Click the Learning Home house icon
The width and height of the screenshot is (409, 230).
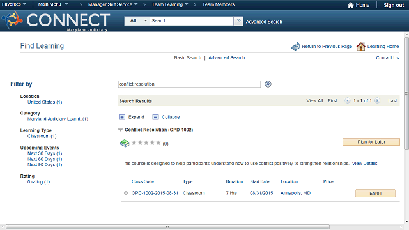coord(361,47)
